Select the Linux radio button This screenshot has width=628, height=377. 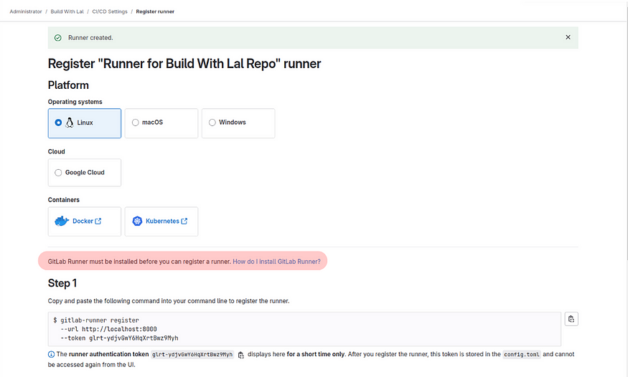coord(58,123)
